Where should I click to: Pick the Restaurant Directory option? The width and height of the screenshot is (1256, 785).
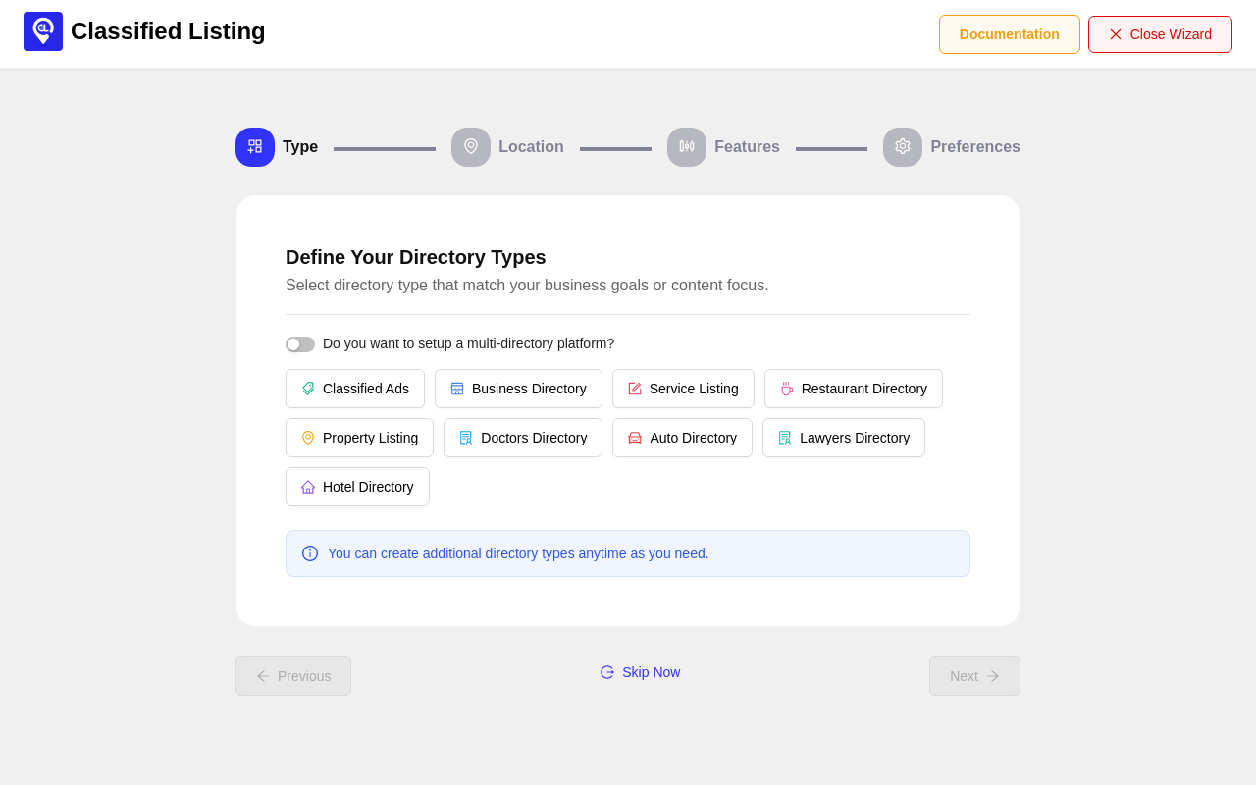click(x=854, y=389)
